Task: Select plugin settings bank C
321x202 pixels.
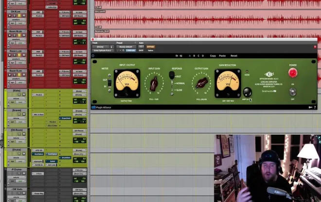Action: 198,55
